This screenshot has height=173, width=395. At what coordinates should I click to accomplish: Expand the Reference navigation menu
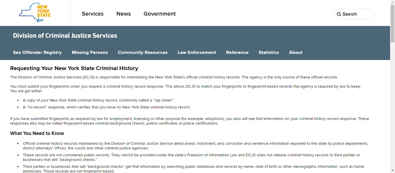tap(237, 52)
